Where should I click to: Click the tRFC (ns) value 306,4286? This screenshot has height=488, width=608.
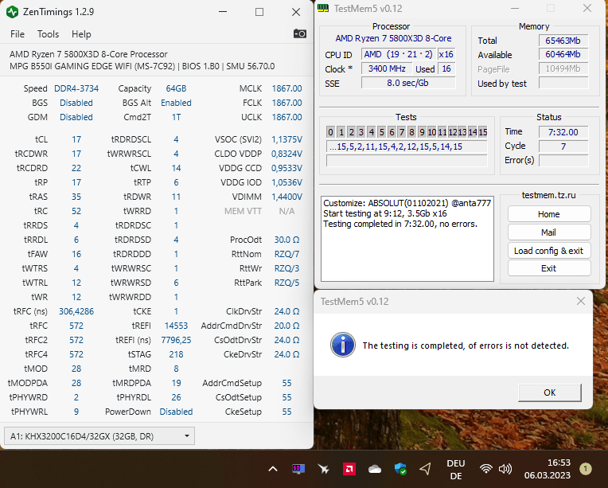[x=76, y=311]
